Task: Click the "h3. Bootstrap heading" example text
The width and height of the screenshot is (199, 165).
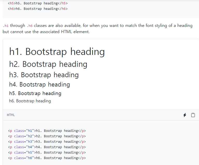Action: (x=44, y=75)
